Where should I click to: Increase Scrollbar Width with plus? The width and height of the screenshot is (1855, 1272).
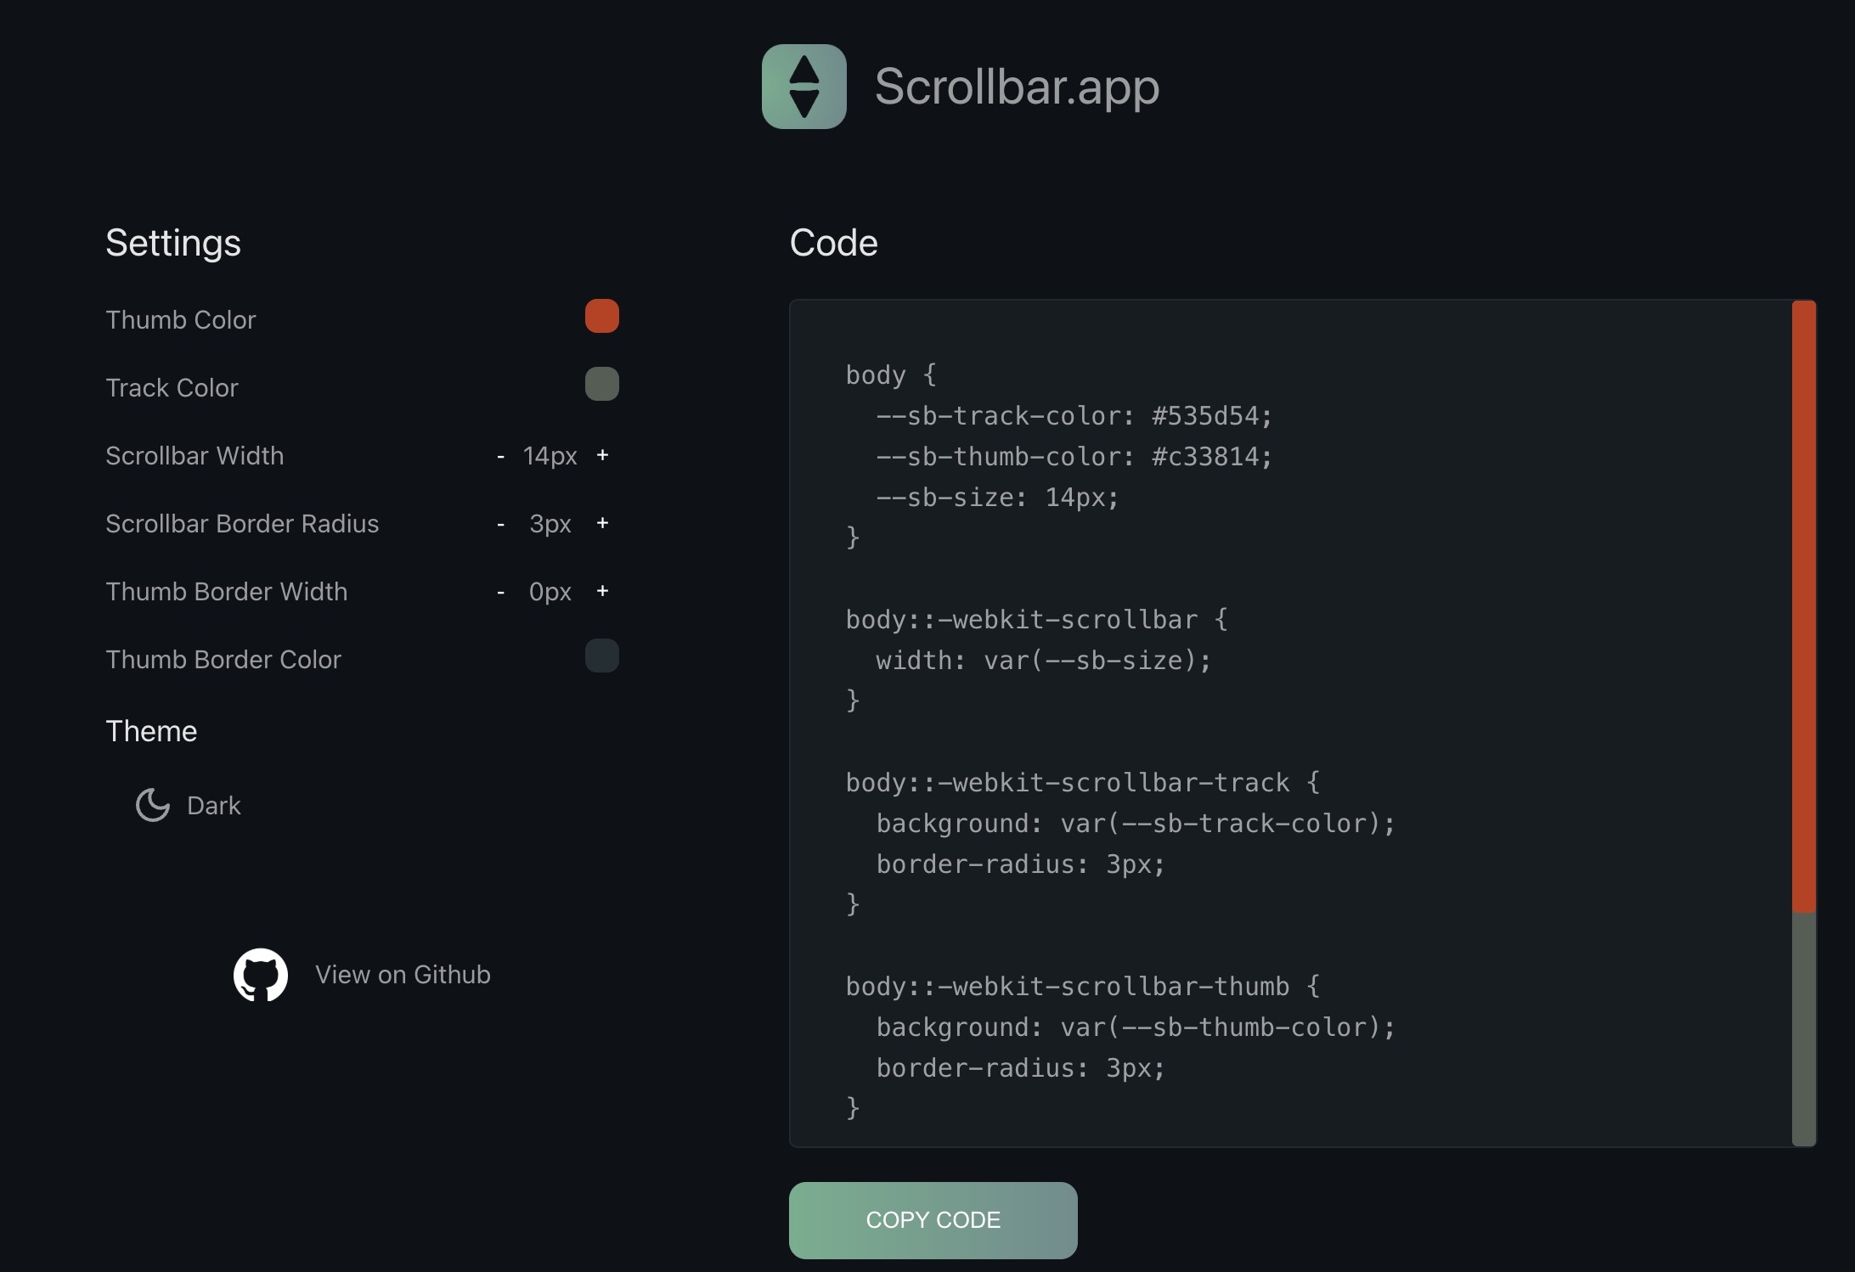(602, 455)
